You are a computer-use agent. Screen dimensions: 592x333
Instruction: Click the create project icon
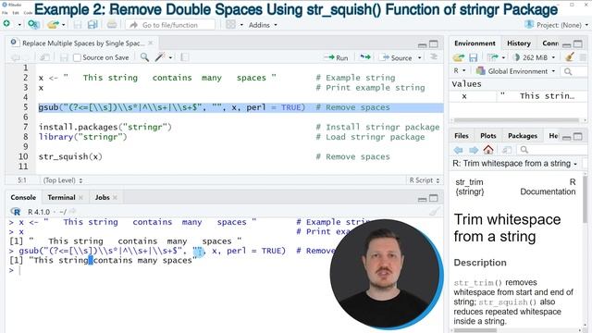coord(33,25)
